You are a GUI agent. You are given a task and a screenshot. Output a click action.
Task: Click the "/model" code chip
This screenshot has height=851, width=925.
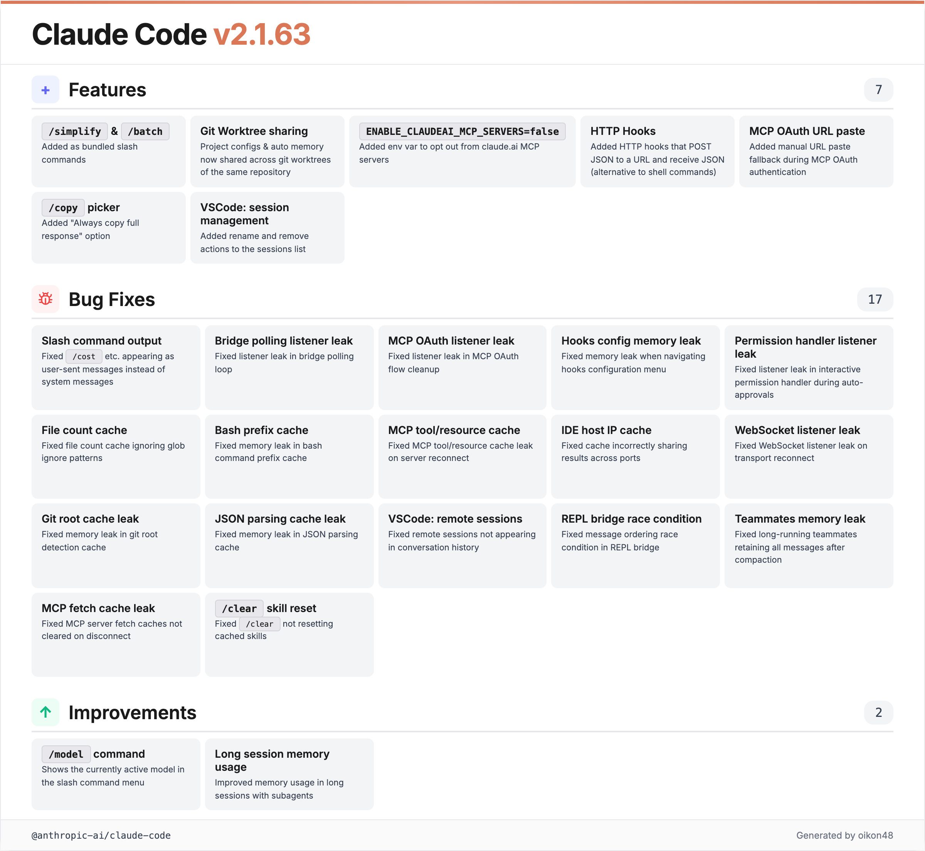click(66, 754)
